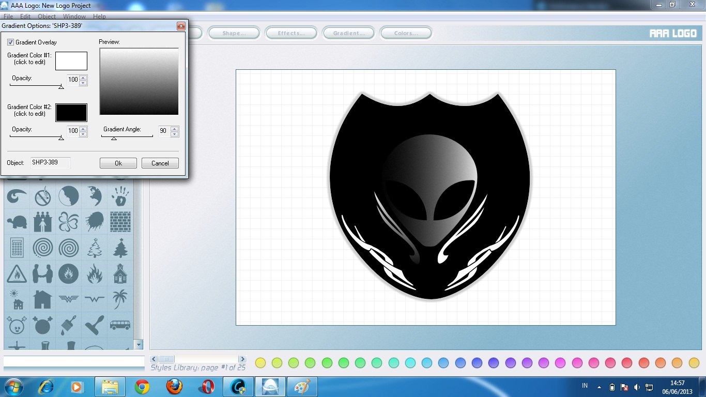706x397 pixels.
Task: Pick the globe shape from library
Action: 95,196
